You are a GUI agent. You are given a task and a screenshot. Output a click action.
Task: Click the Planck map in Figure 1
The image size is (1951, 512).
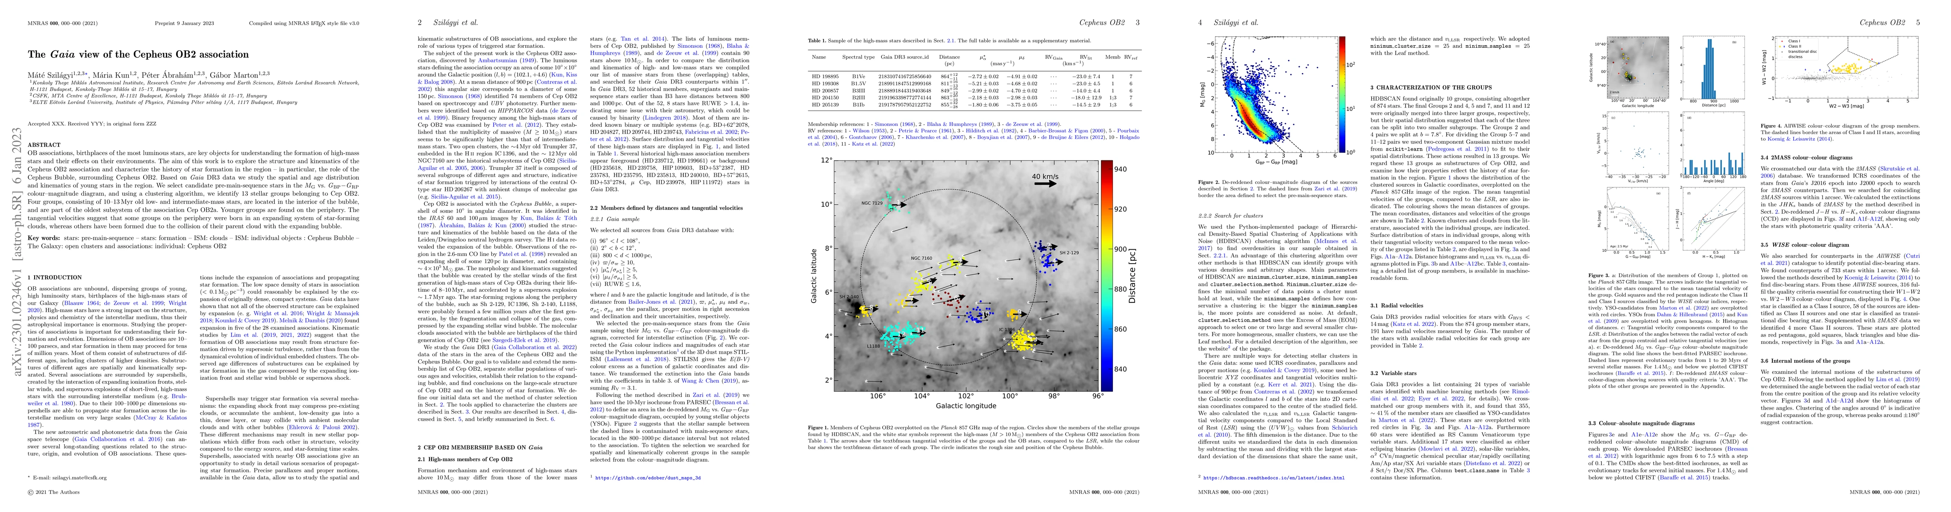point(966,275)
